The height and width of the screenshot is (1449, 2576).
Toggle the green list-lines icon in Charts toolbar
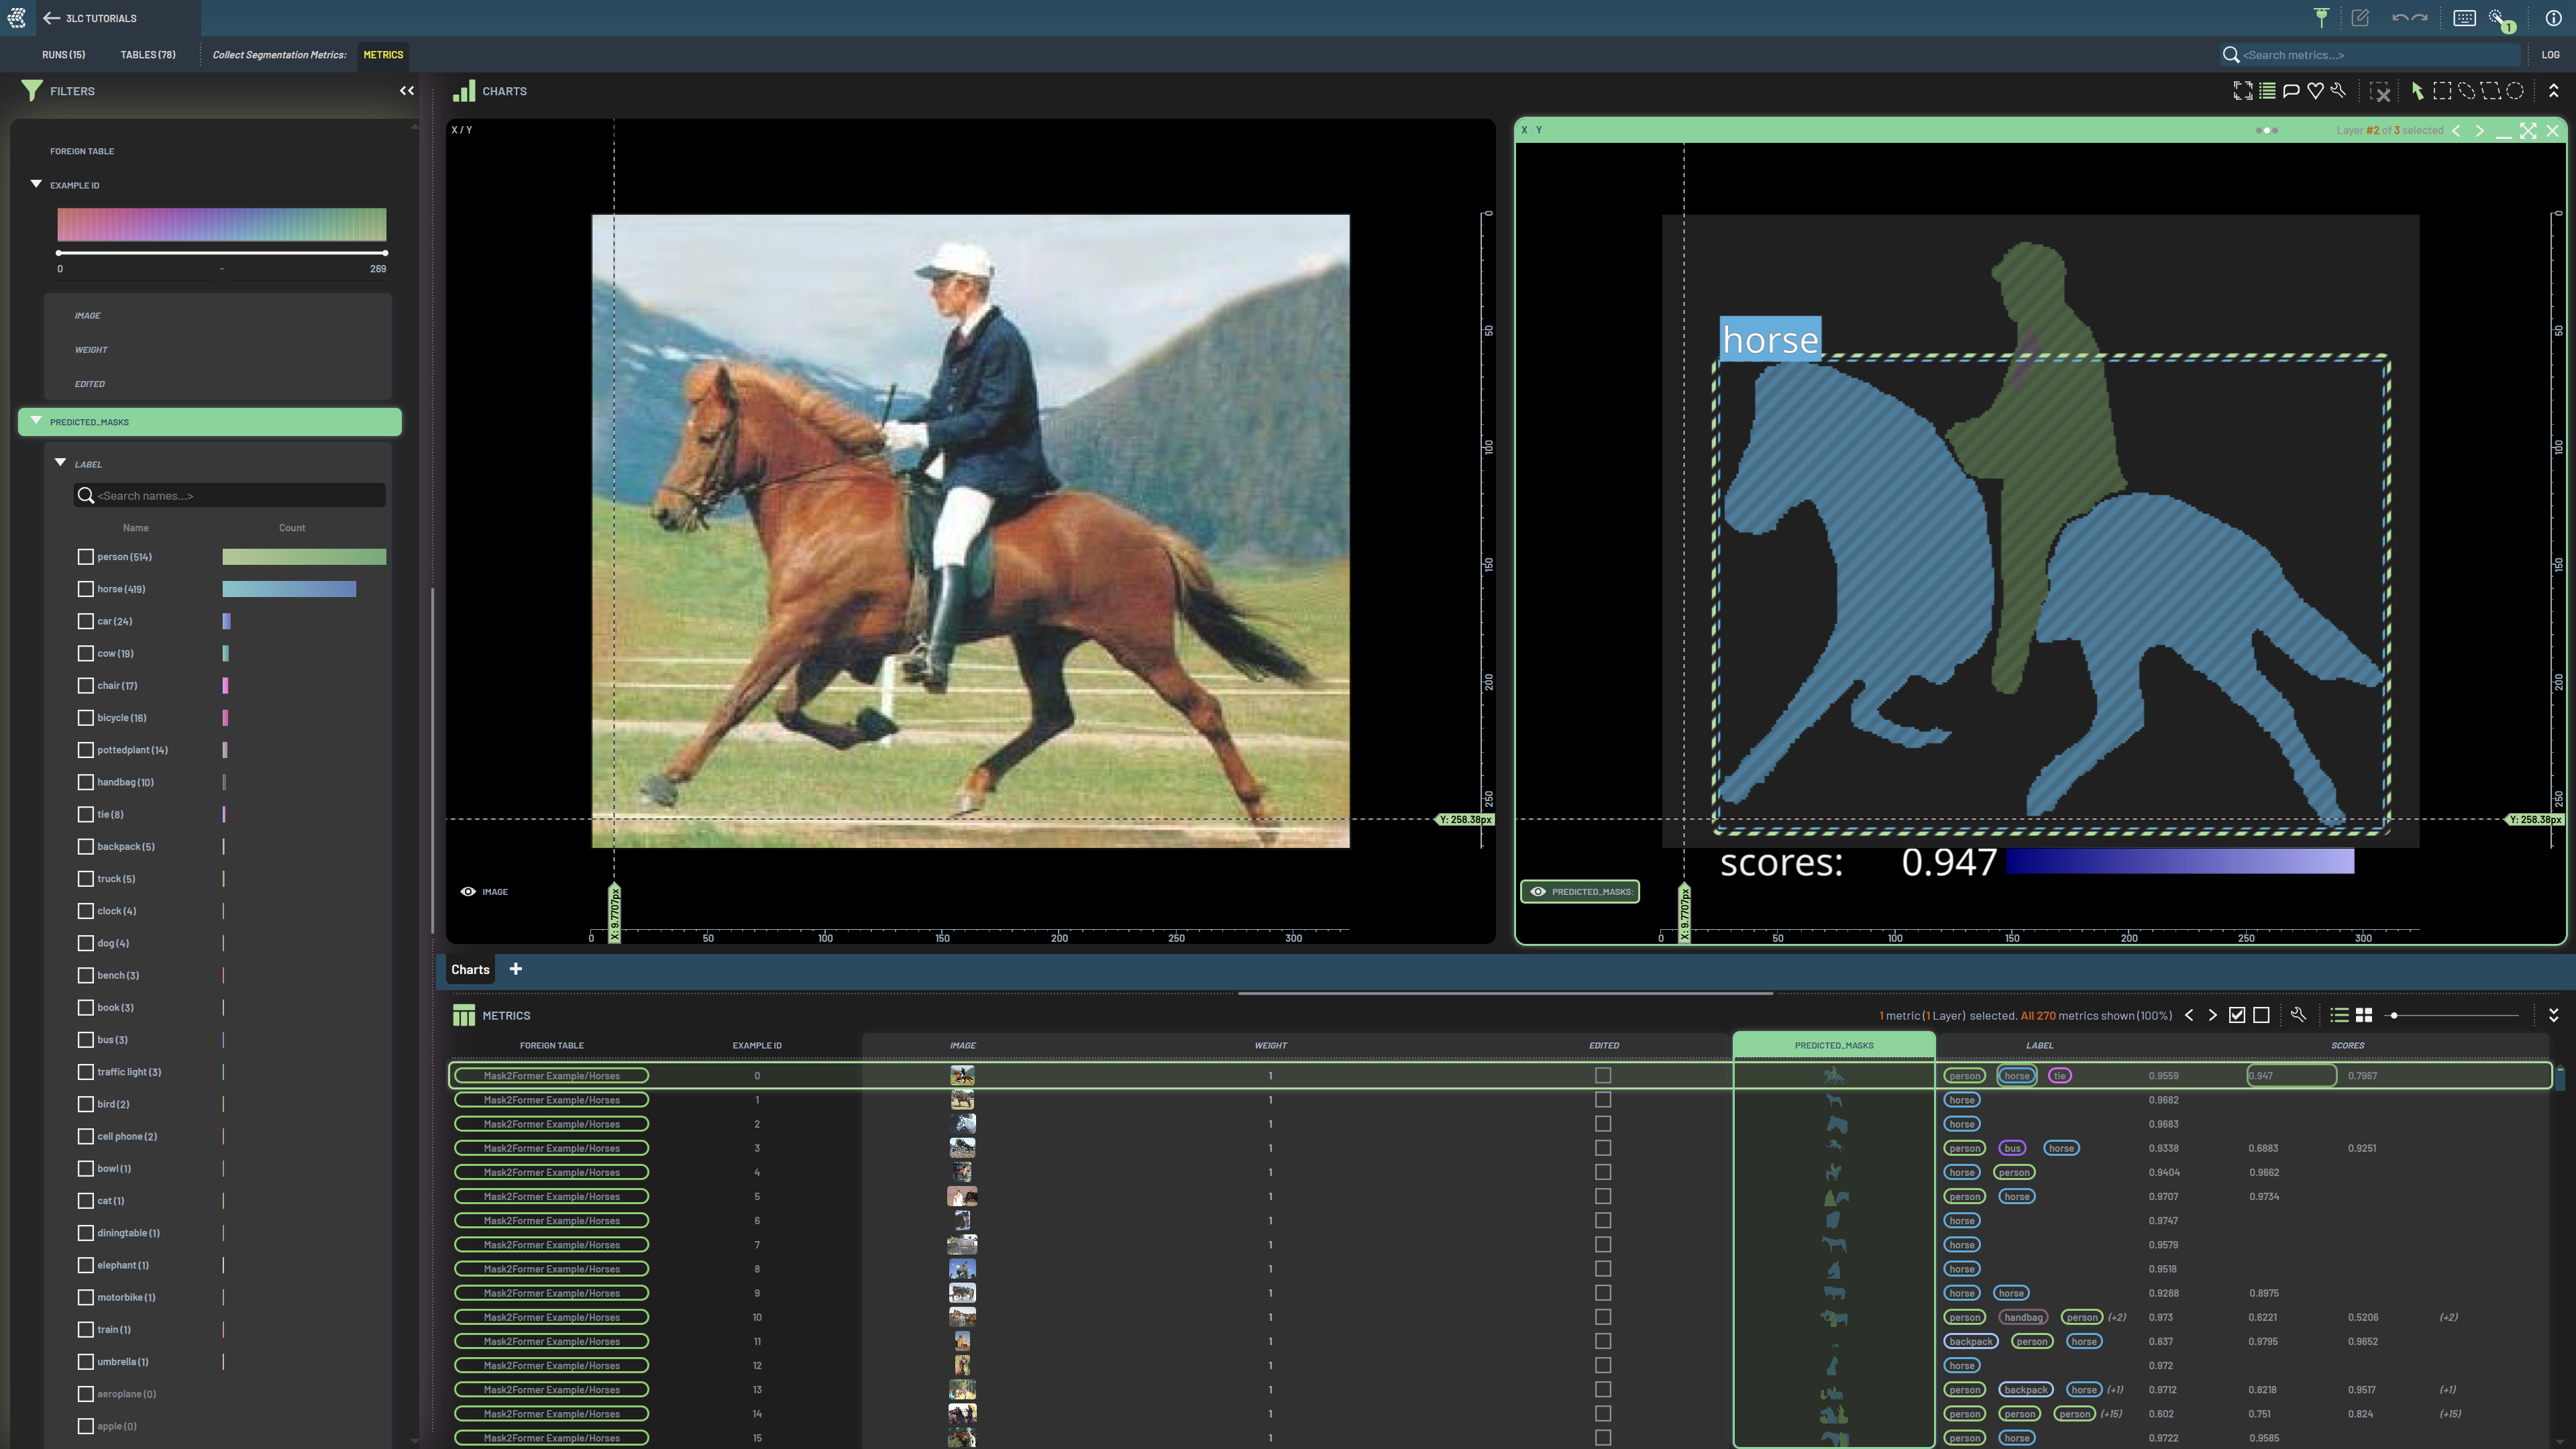tap(2267, 91)
